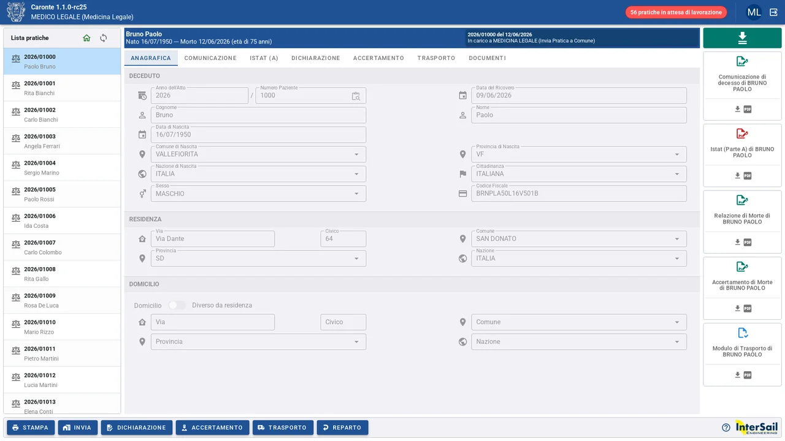Open the ISTAT (A) tab
Image resolution: width=785 pixels, height=441 pixels.
[x=264, y=58]
